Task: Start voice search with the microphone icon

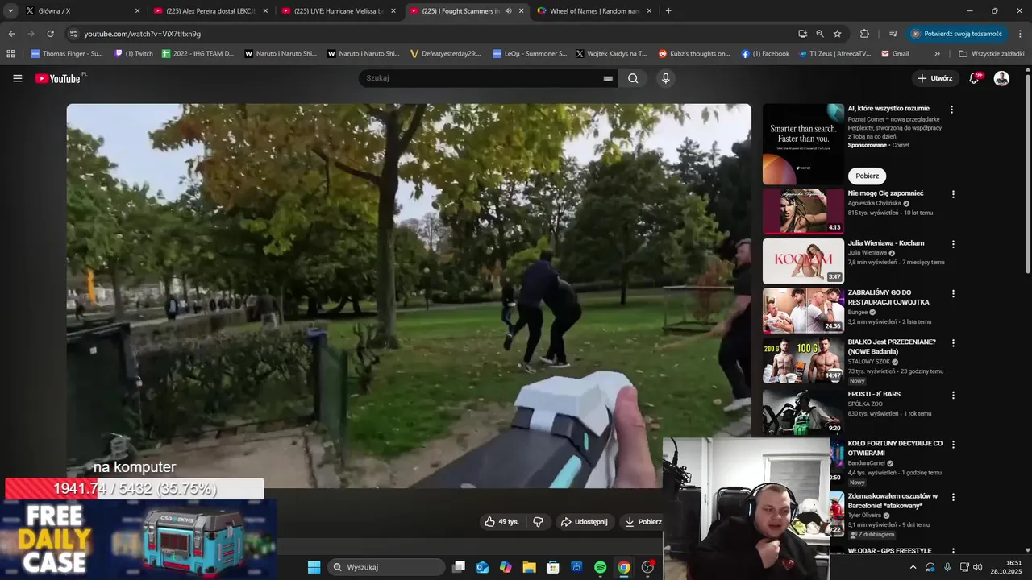Action: point(665,78)
